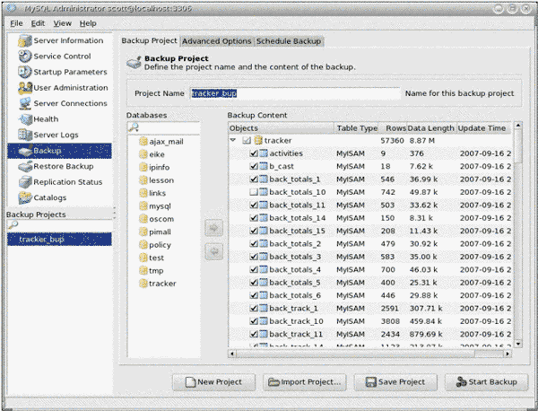Click the policy database icon
Image resolution: width=538 pixels, height=411 pixels.
click(x=143, y=245)
